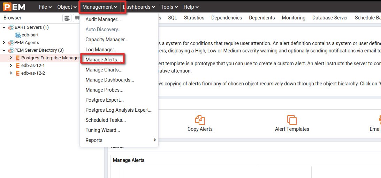Viewport: 381px width, 178px height.
Task: Open the Object menu
Action: pyautogui.click(x=67, y=7)
